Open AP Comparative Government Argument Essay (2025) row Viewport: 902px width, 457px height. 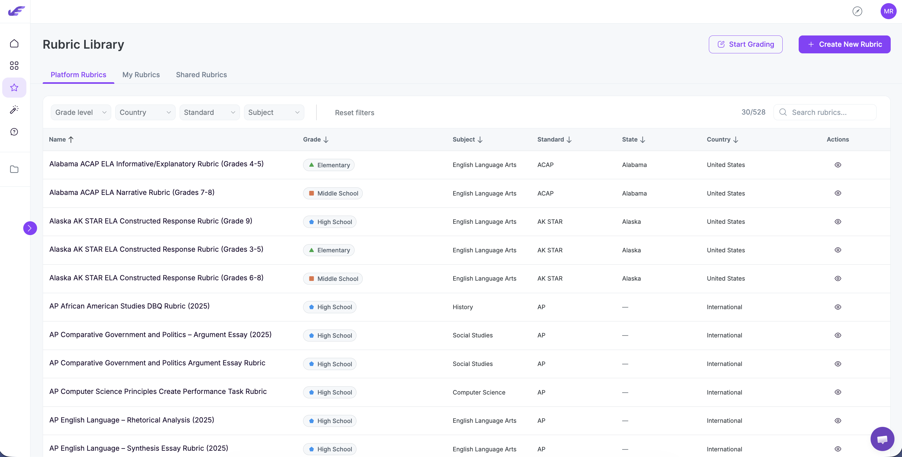point(466,335)
